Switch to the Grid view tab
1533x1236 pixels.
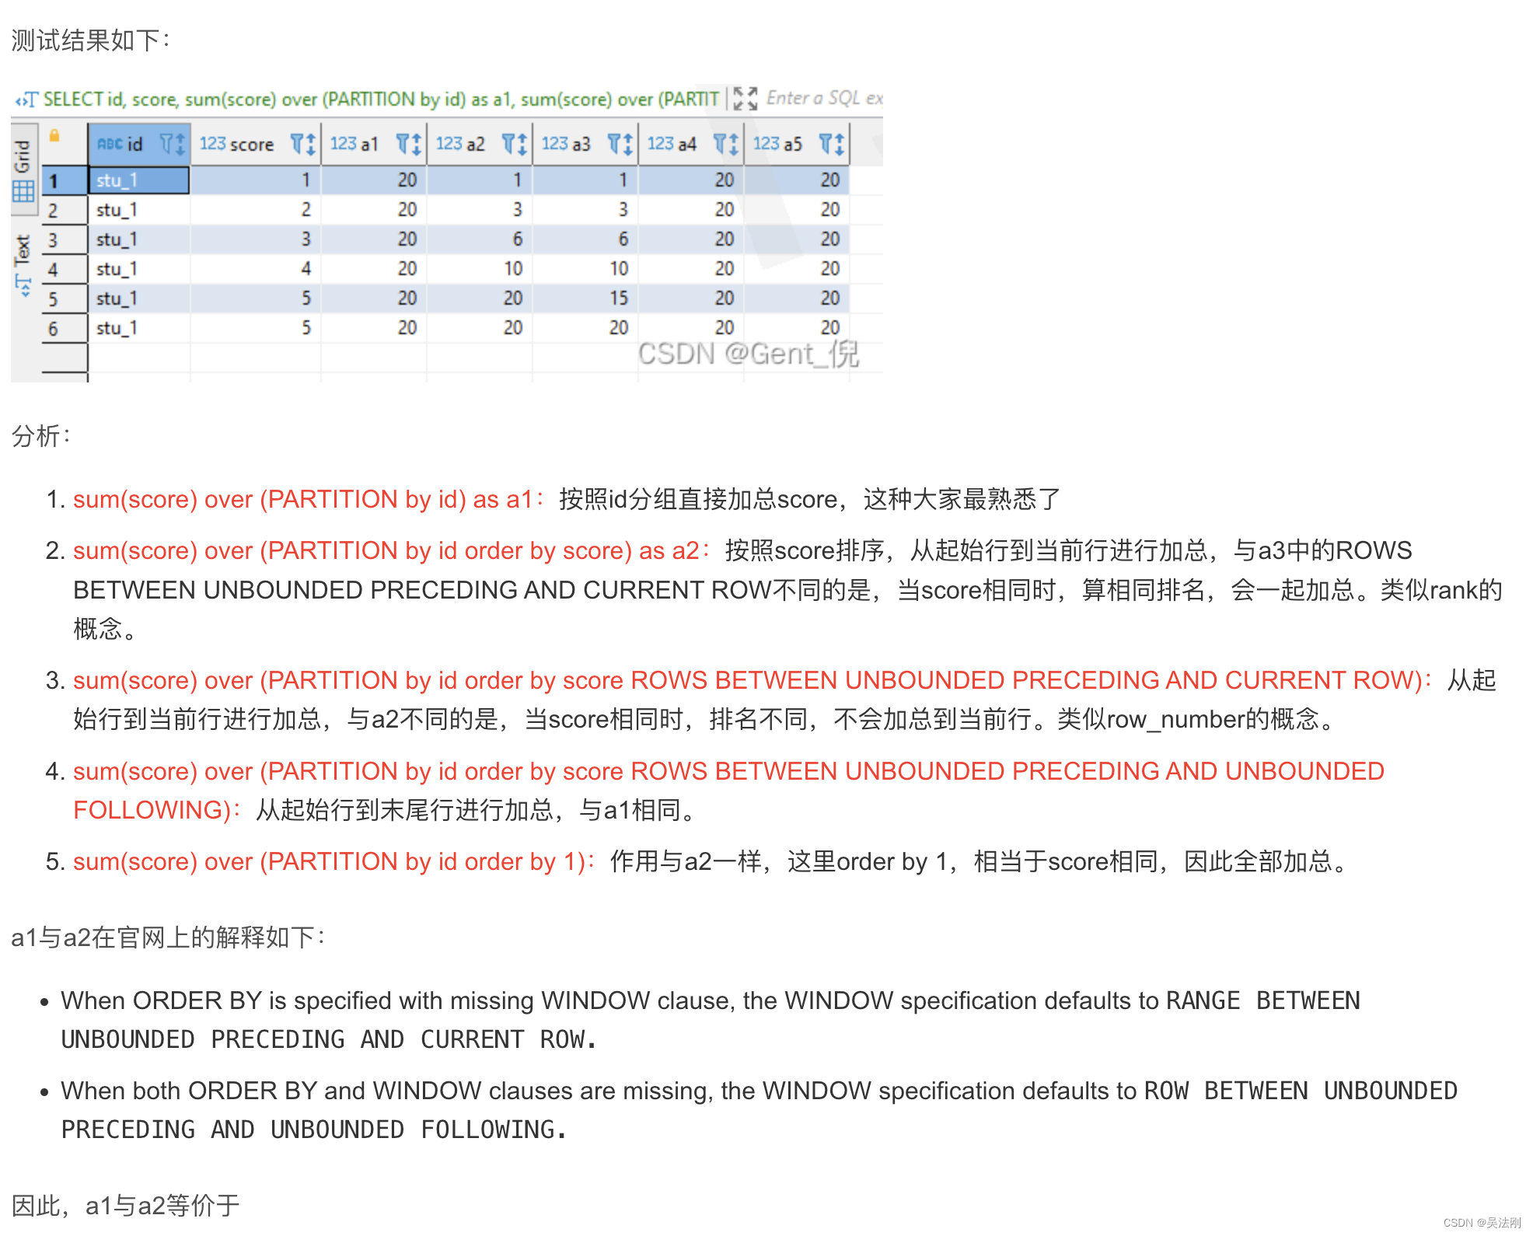click(23, 169)
